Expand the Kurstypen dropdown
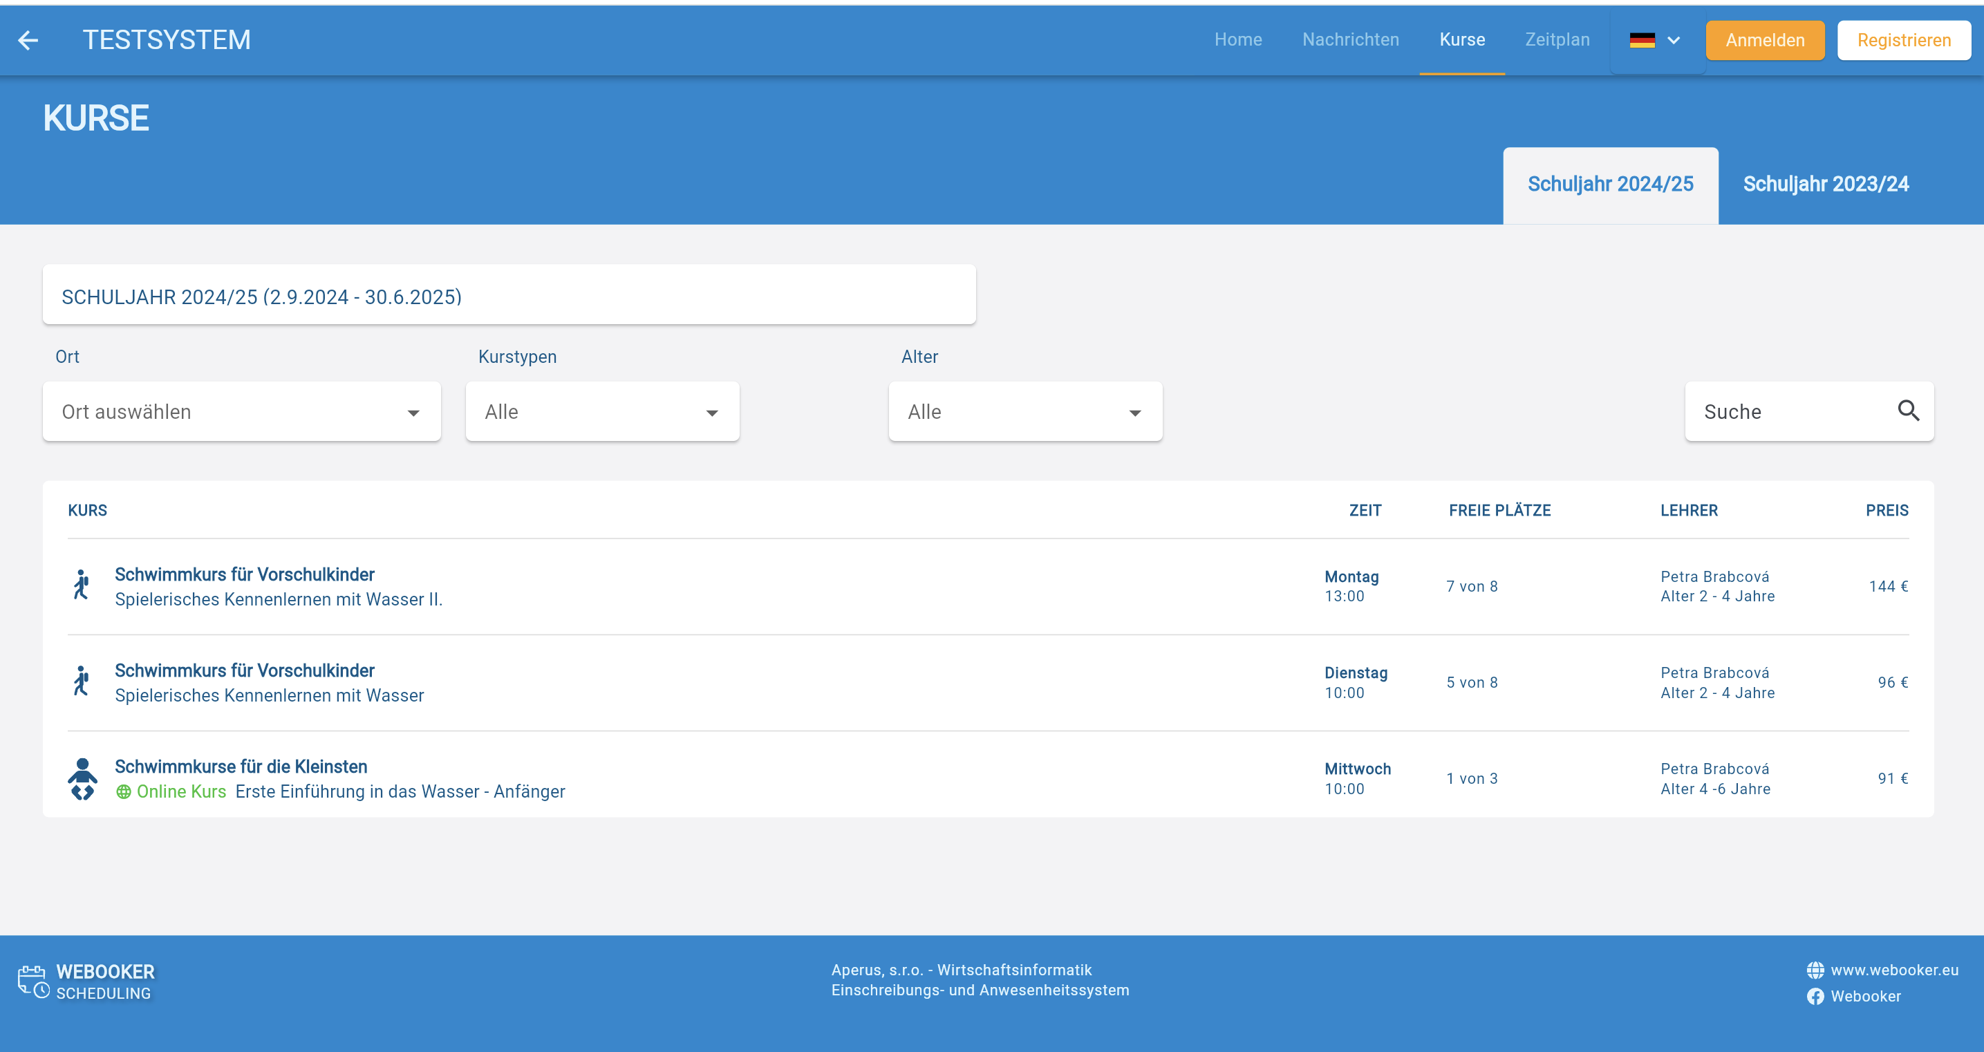The width and height of the screenshot is (1984, 1052). [601, 412]
